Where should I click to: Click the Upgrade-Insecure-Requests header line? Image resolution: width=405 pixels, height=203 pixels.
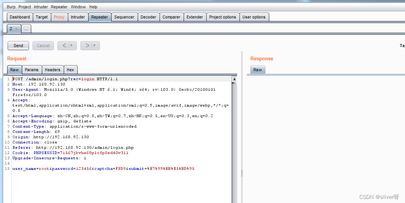click(x=49, y=158)
